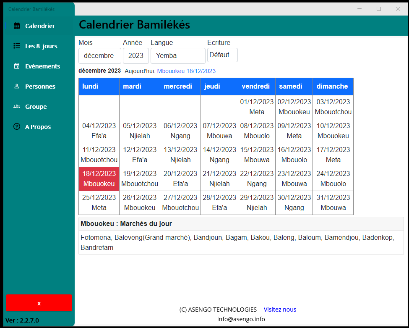Open the Mois dropdown showing décembre
Image resolution: width=409 pixels, height=328 pixels.
click(100, 55)
